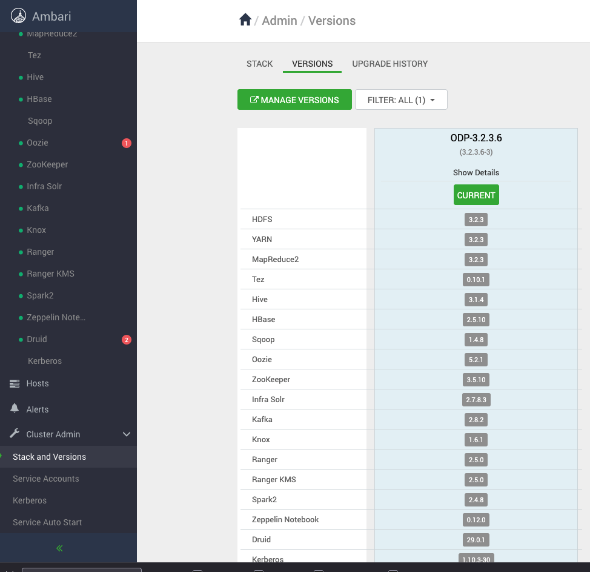Screen dimensions: 590x572
Task: Click the Cluster Admin wrench icon
Action: click(15, 433)
